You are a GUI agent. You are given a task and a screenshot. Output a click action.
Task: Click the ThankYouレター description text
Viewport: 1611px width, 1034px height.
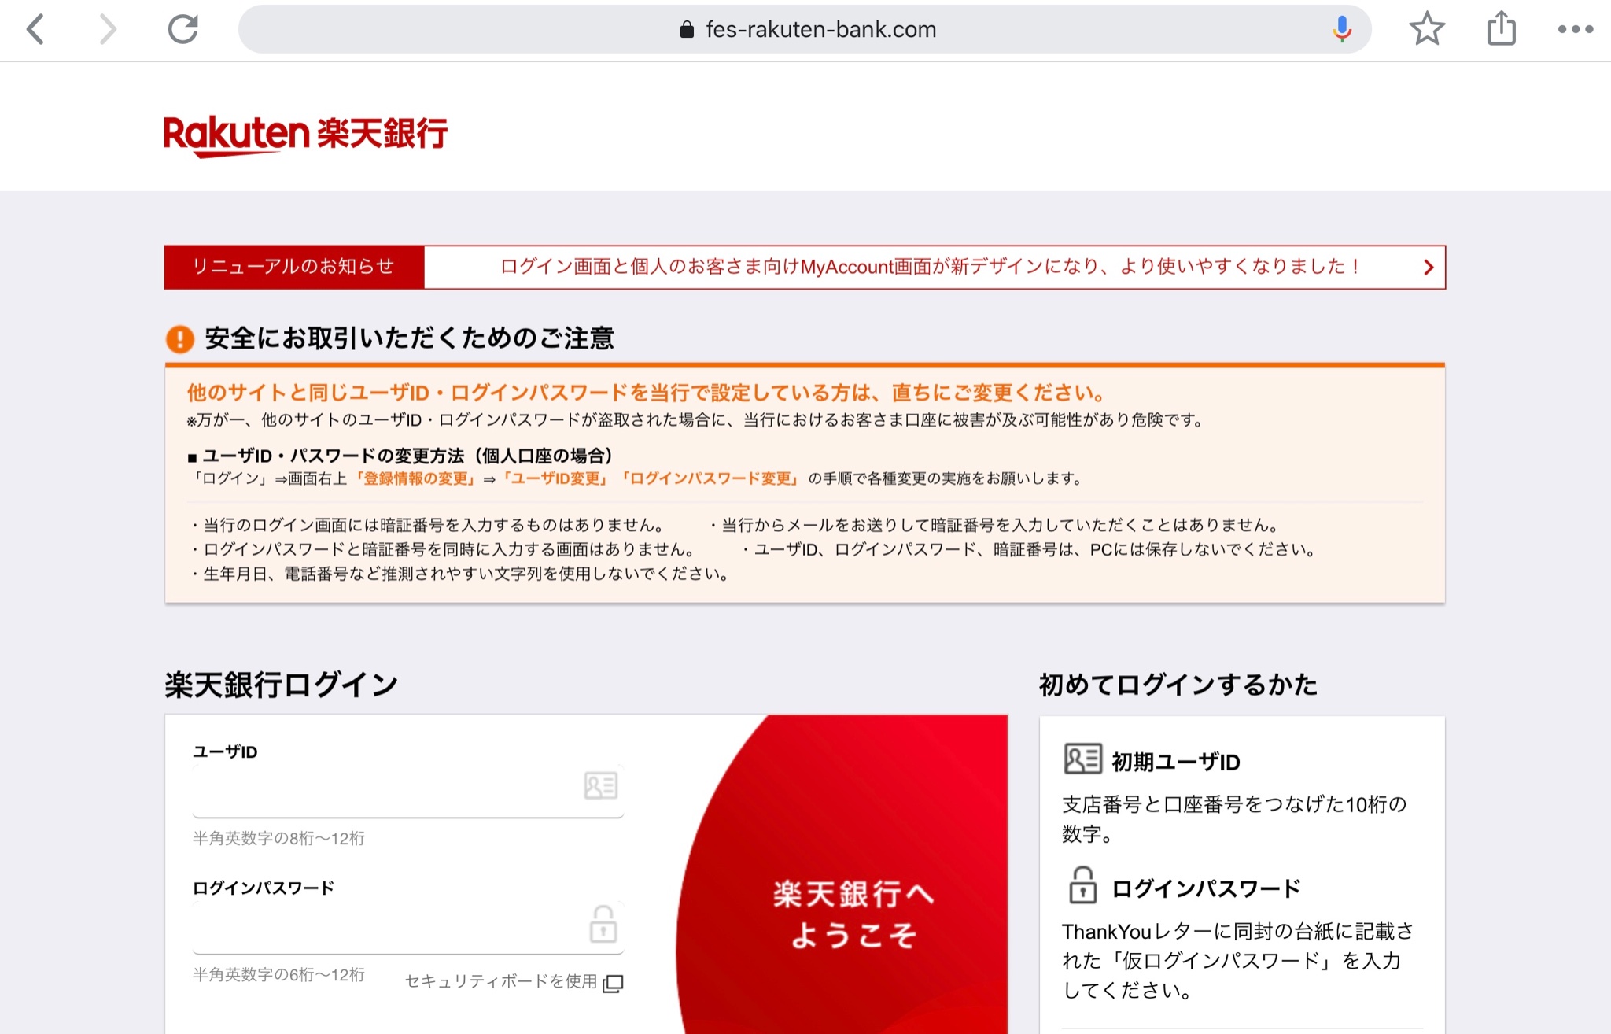[1238, 961]
